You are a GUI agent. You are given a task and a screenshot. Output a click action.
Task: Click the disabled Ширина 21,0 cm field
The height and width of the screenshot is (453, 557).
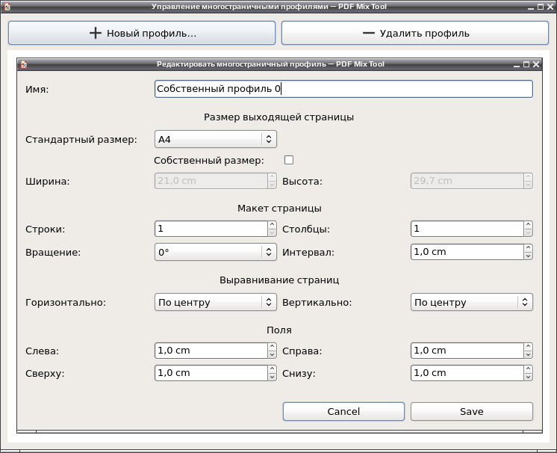click(x=211, y=181)
